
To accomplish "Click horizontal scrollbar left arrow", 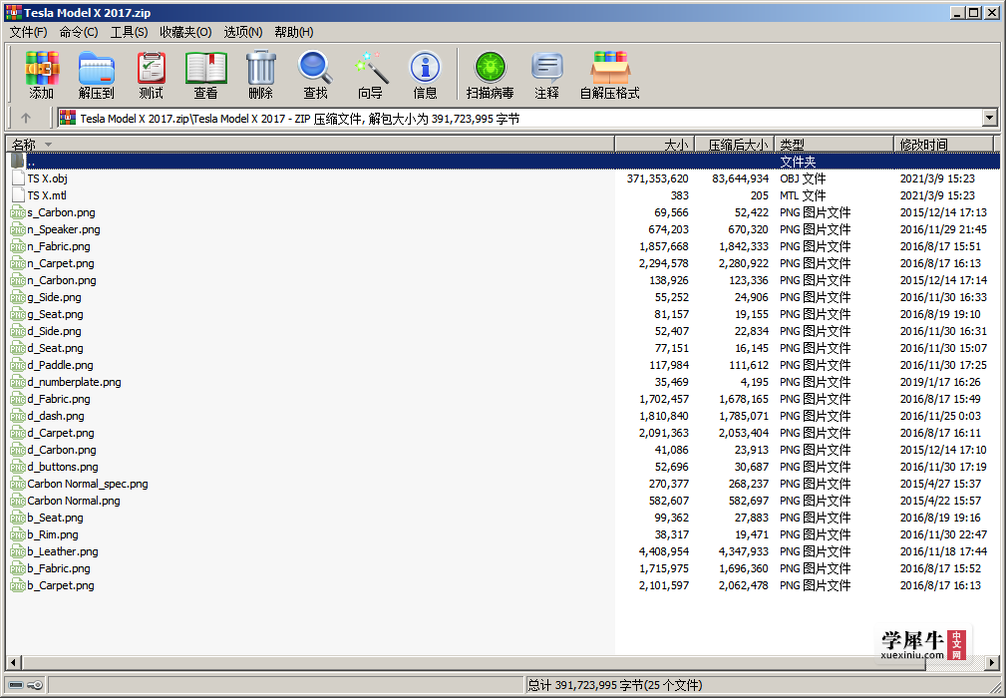I will pyautogui.click(x=14, y=663).
